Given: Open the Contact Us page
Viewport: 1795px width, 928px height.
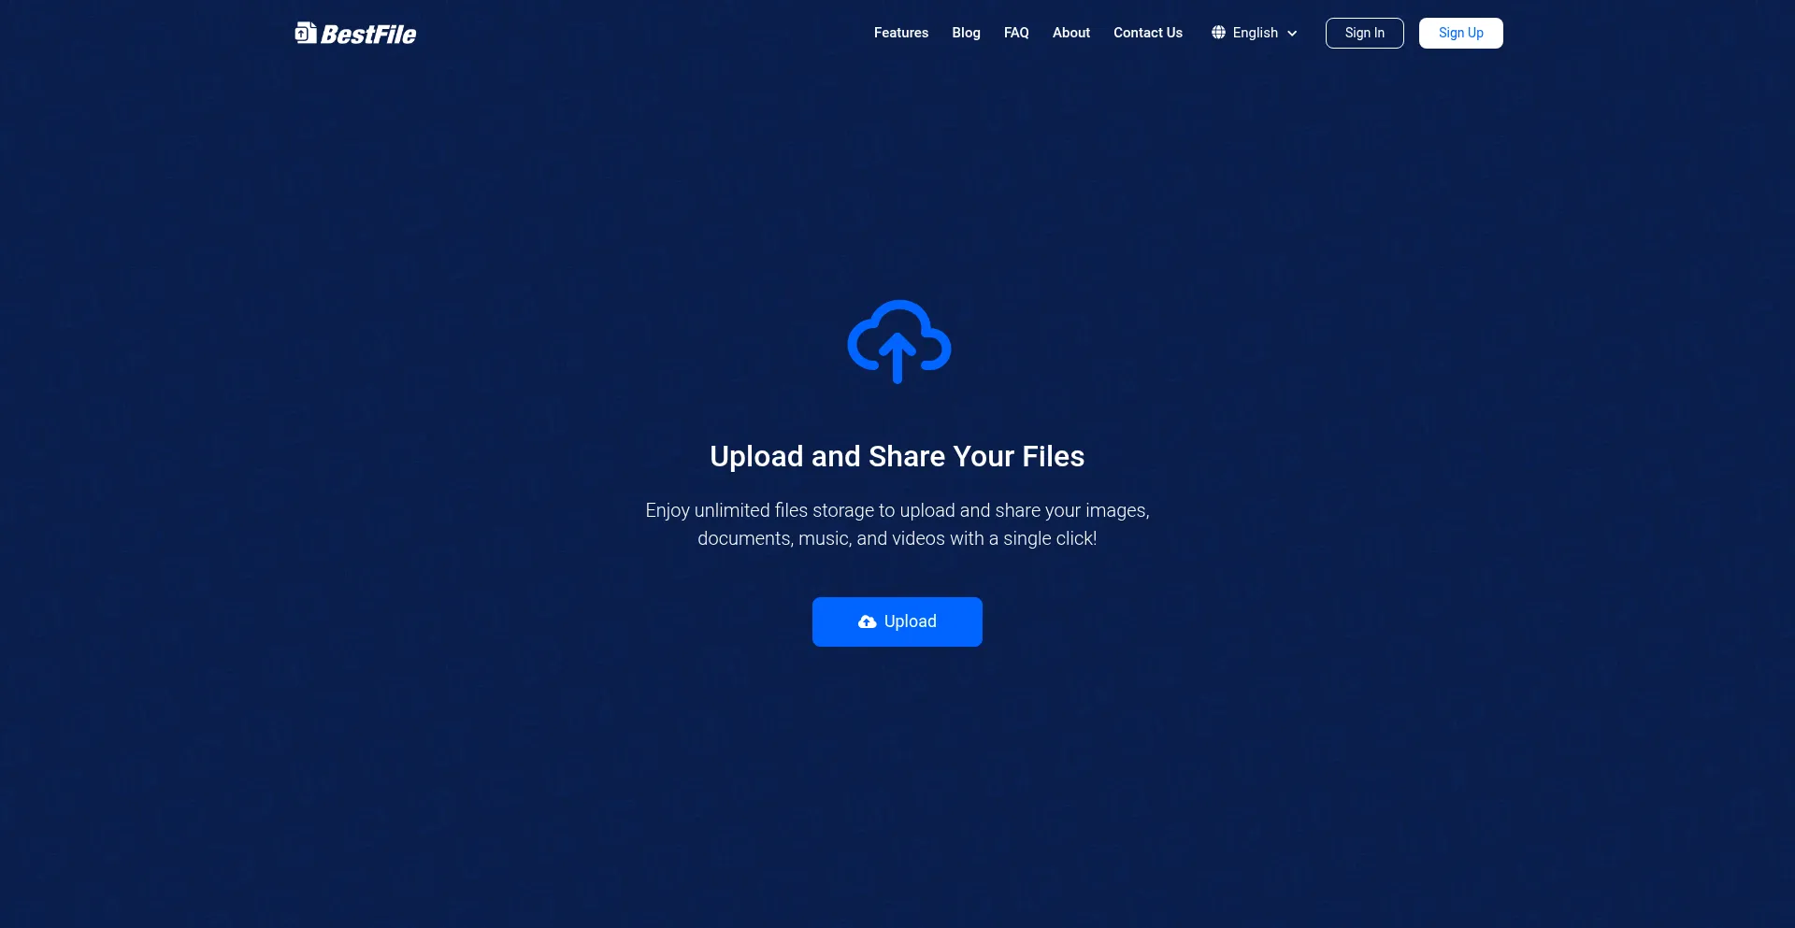Looking at the screenshot, I should pos(1147,33).
